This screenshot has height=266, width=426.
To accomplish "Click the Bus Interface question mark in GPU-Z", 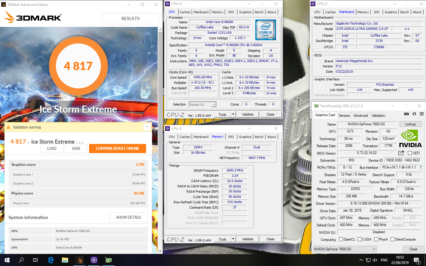I will 421,167.
